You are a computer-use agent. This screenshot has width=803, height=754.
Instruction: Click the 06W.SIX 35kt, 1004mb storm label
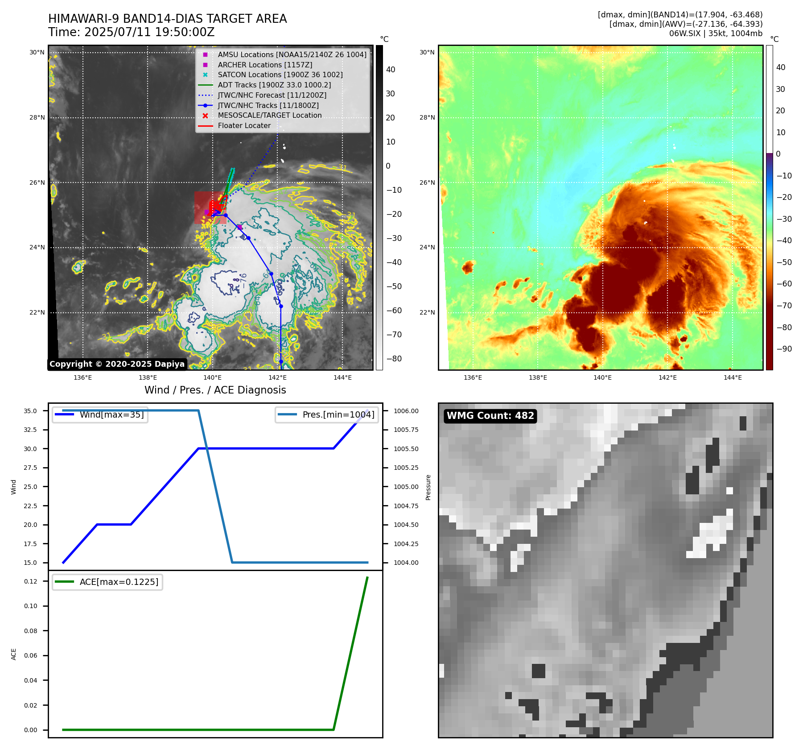tap(716, 33)
